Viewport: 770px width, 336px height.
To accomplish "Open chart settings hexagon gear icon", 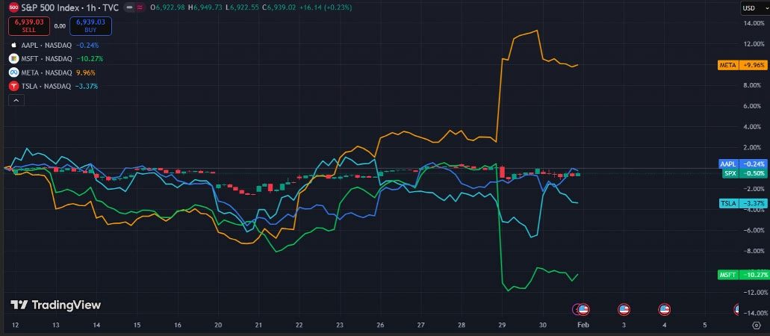I will pos(757,326).
